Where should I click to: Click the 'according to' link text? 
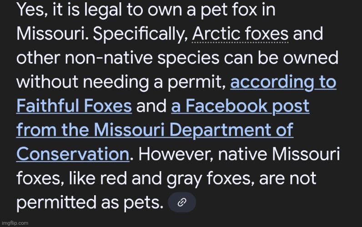(x=283, y=82)
